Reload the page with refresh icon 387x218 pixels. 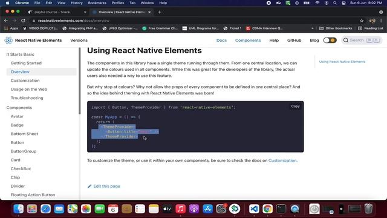(23, 21)
